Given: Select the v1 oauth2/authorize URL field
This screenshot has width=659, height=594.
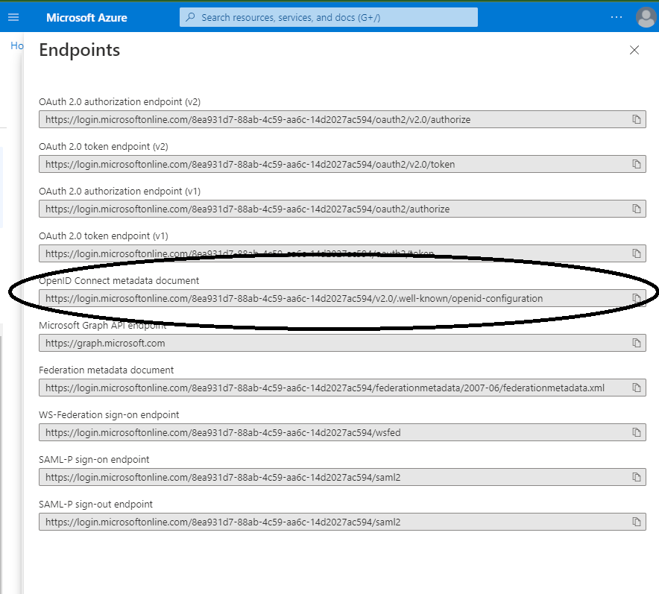Looking at the screenshot, I should (342, 209).
